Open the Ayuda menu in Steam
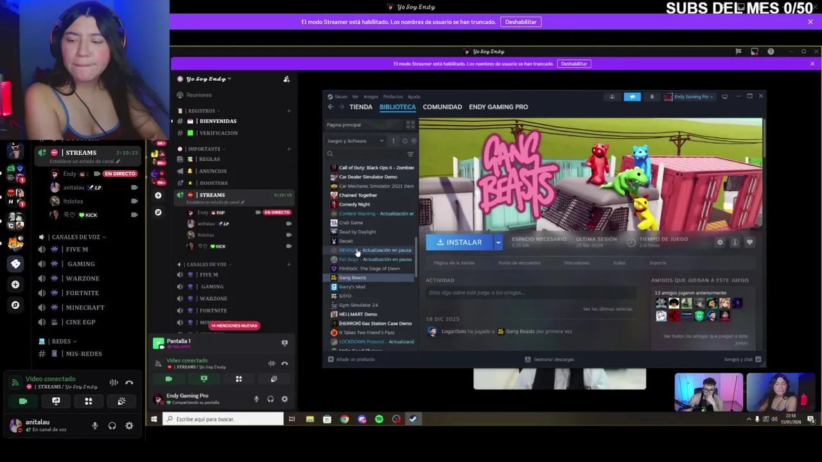The width and height of the screenshot is (822, 462). pos(414,97)
